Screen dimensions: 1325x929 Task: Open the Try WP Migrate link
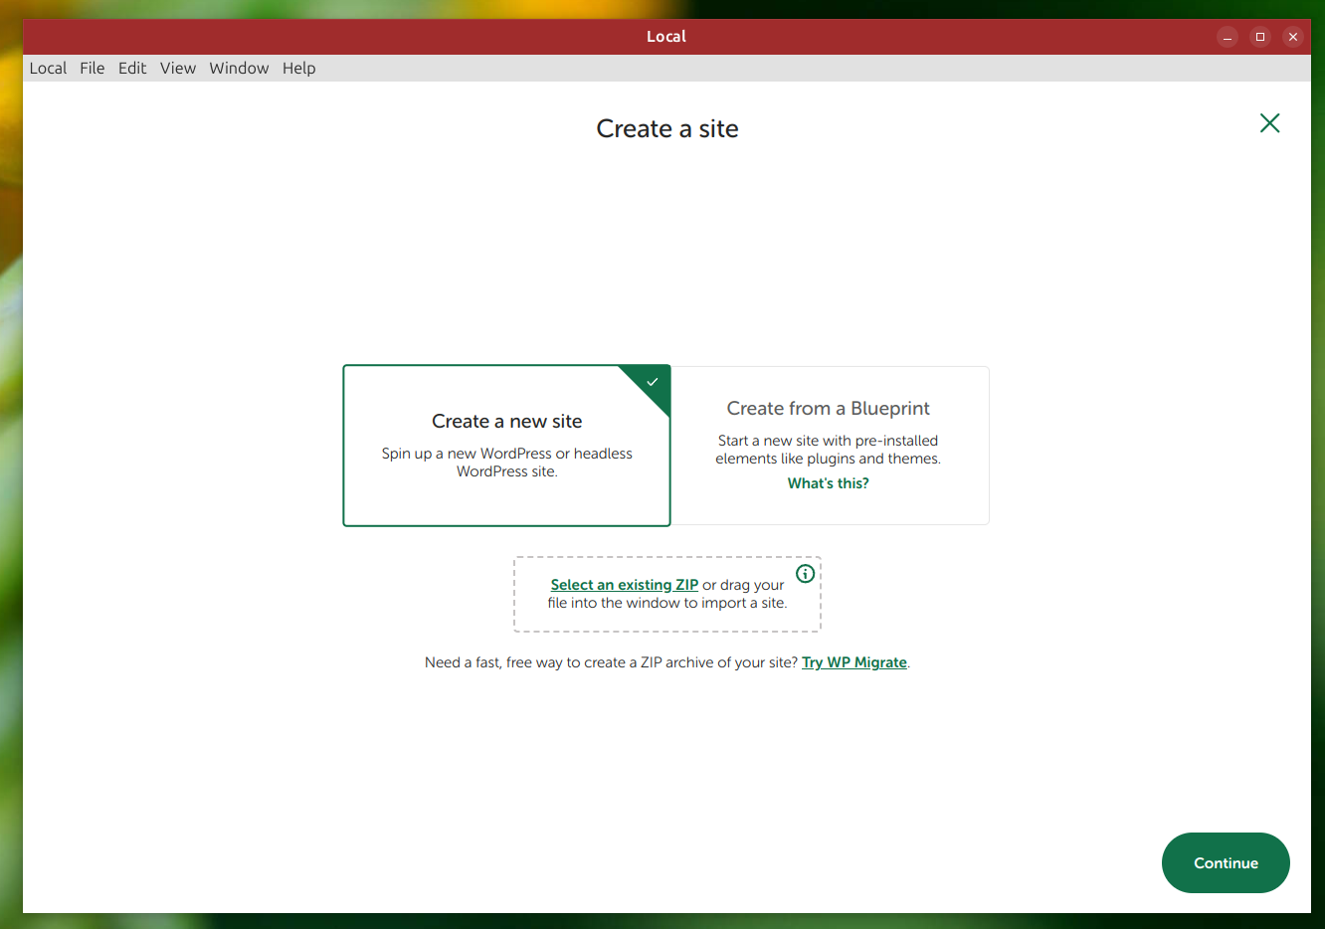pyautogui.click(x=854, y=662)
